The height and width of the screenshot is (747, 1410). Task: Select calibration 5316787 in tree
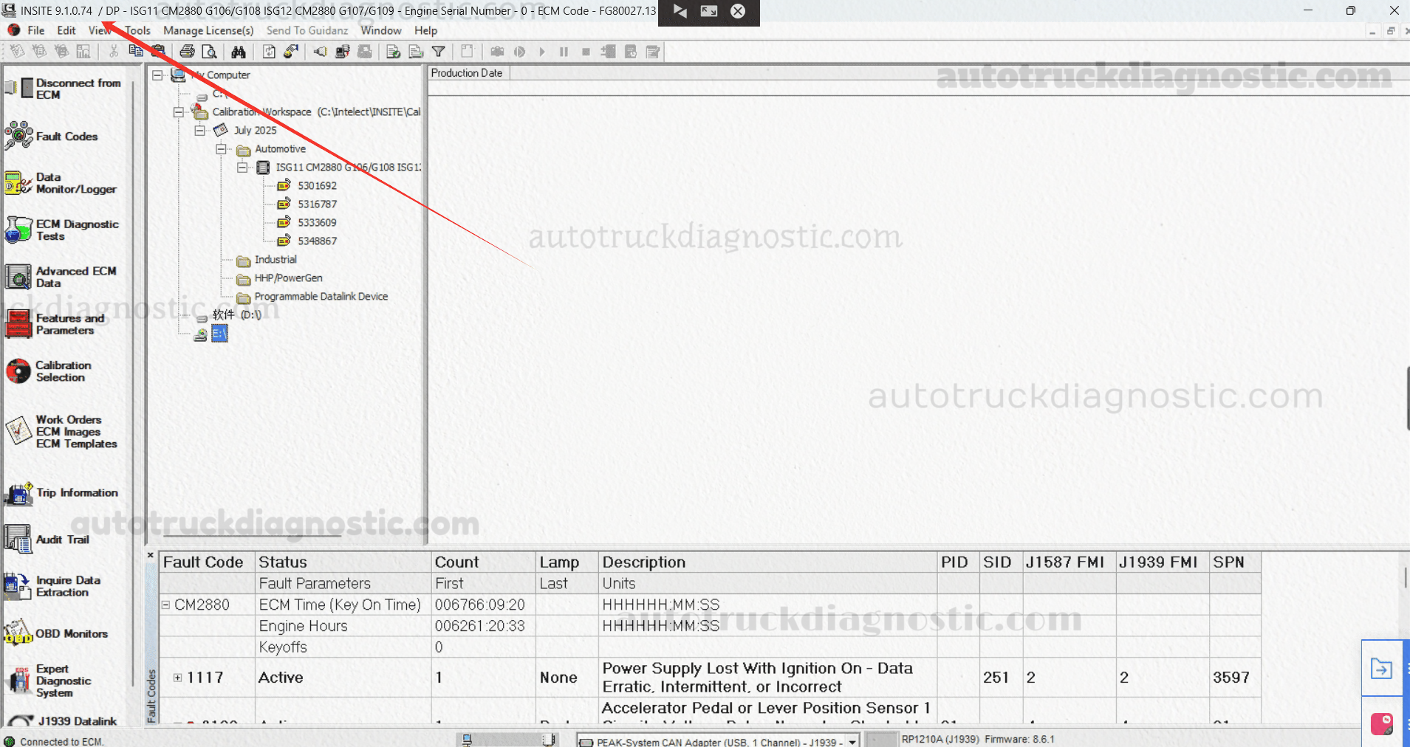pos(317,204)
